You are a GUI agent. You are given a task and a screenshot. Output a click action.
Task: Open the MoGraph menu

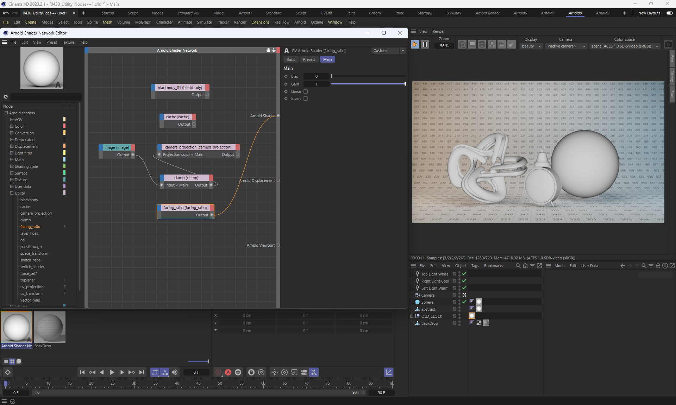(x=143, y=22)
